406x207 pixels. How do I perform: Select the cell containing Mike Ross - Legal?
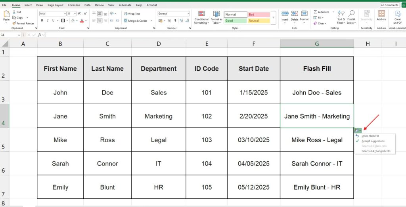tap(316, 140)
